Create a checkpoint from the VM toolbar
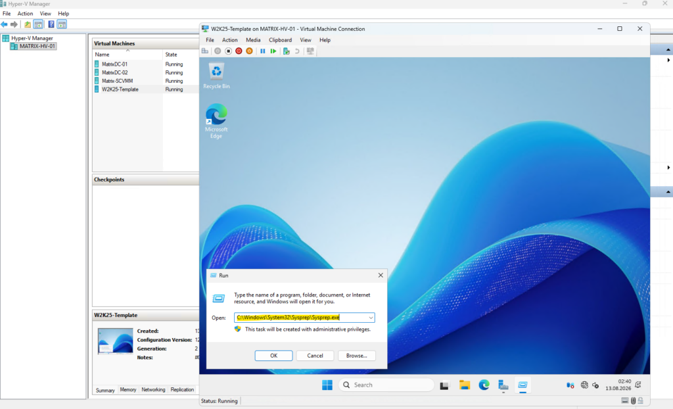Screen dimensions: 673x409 tap(287, 51)
